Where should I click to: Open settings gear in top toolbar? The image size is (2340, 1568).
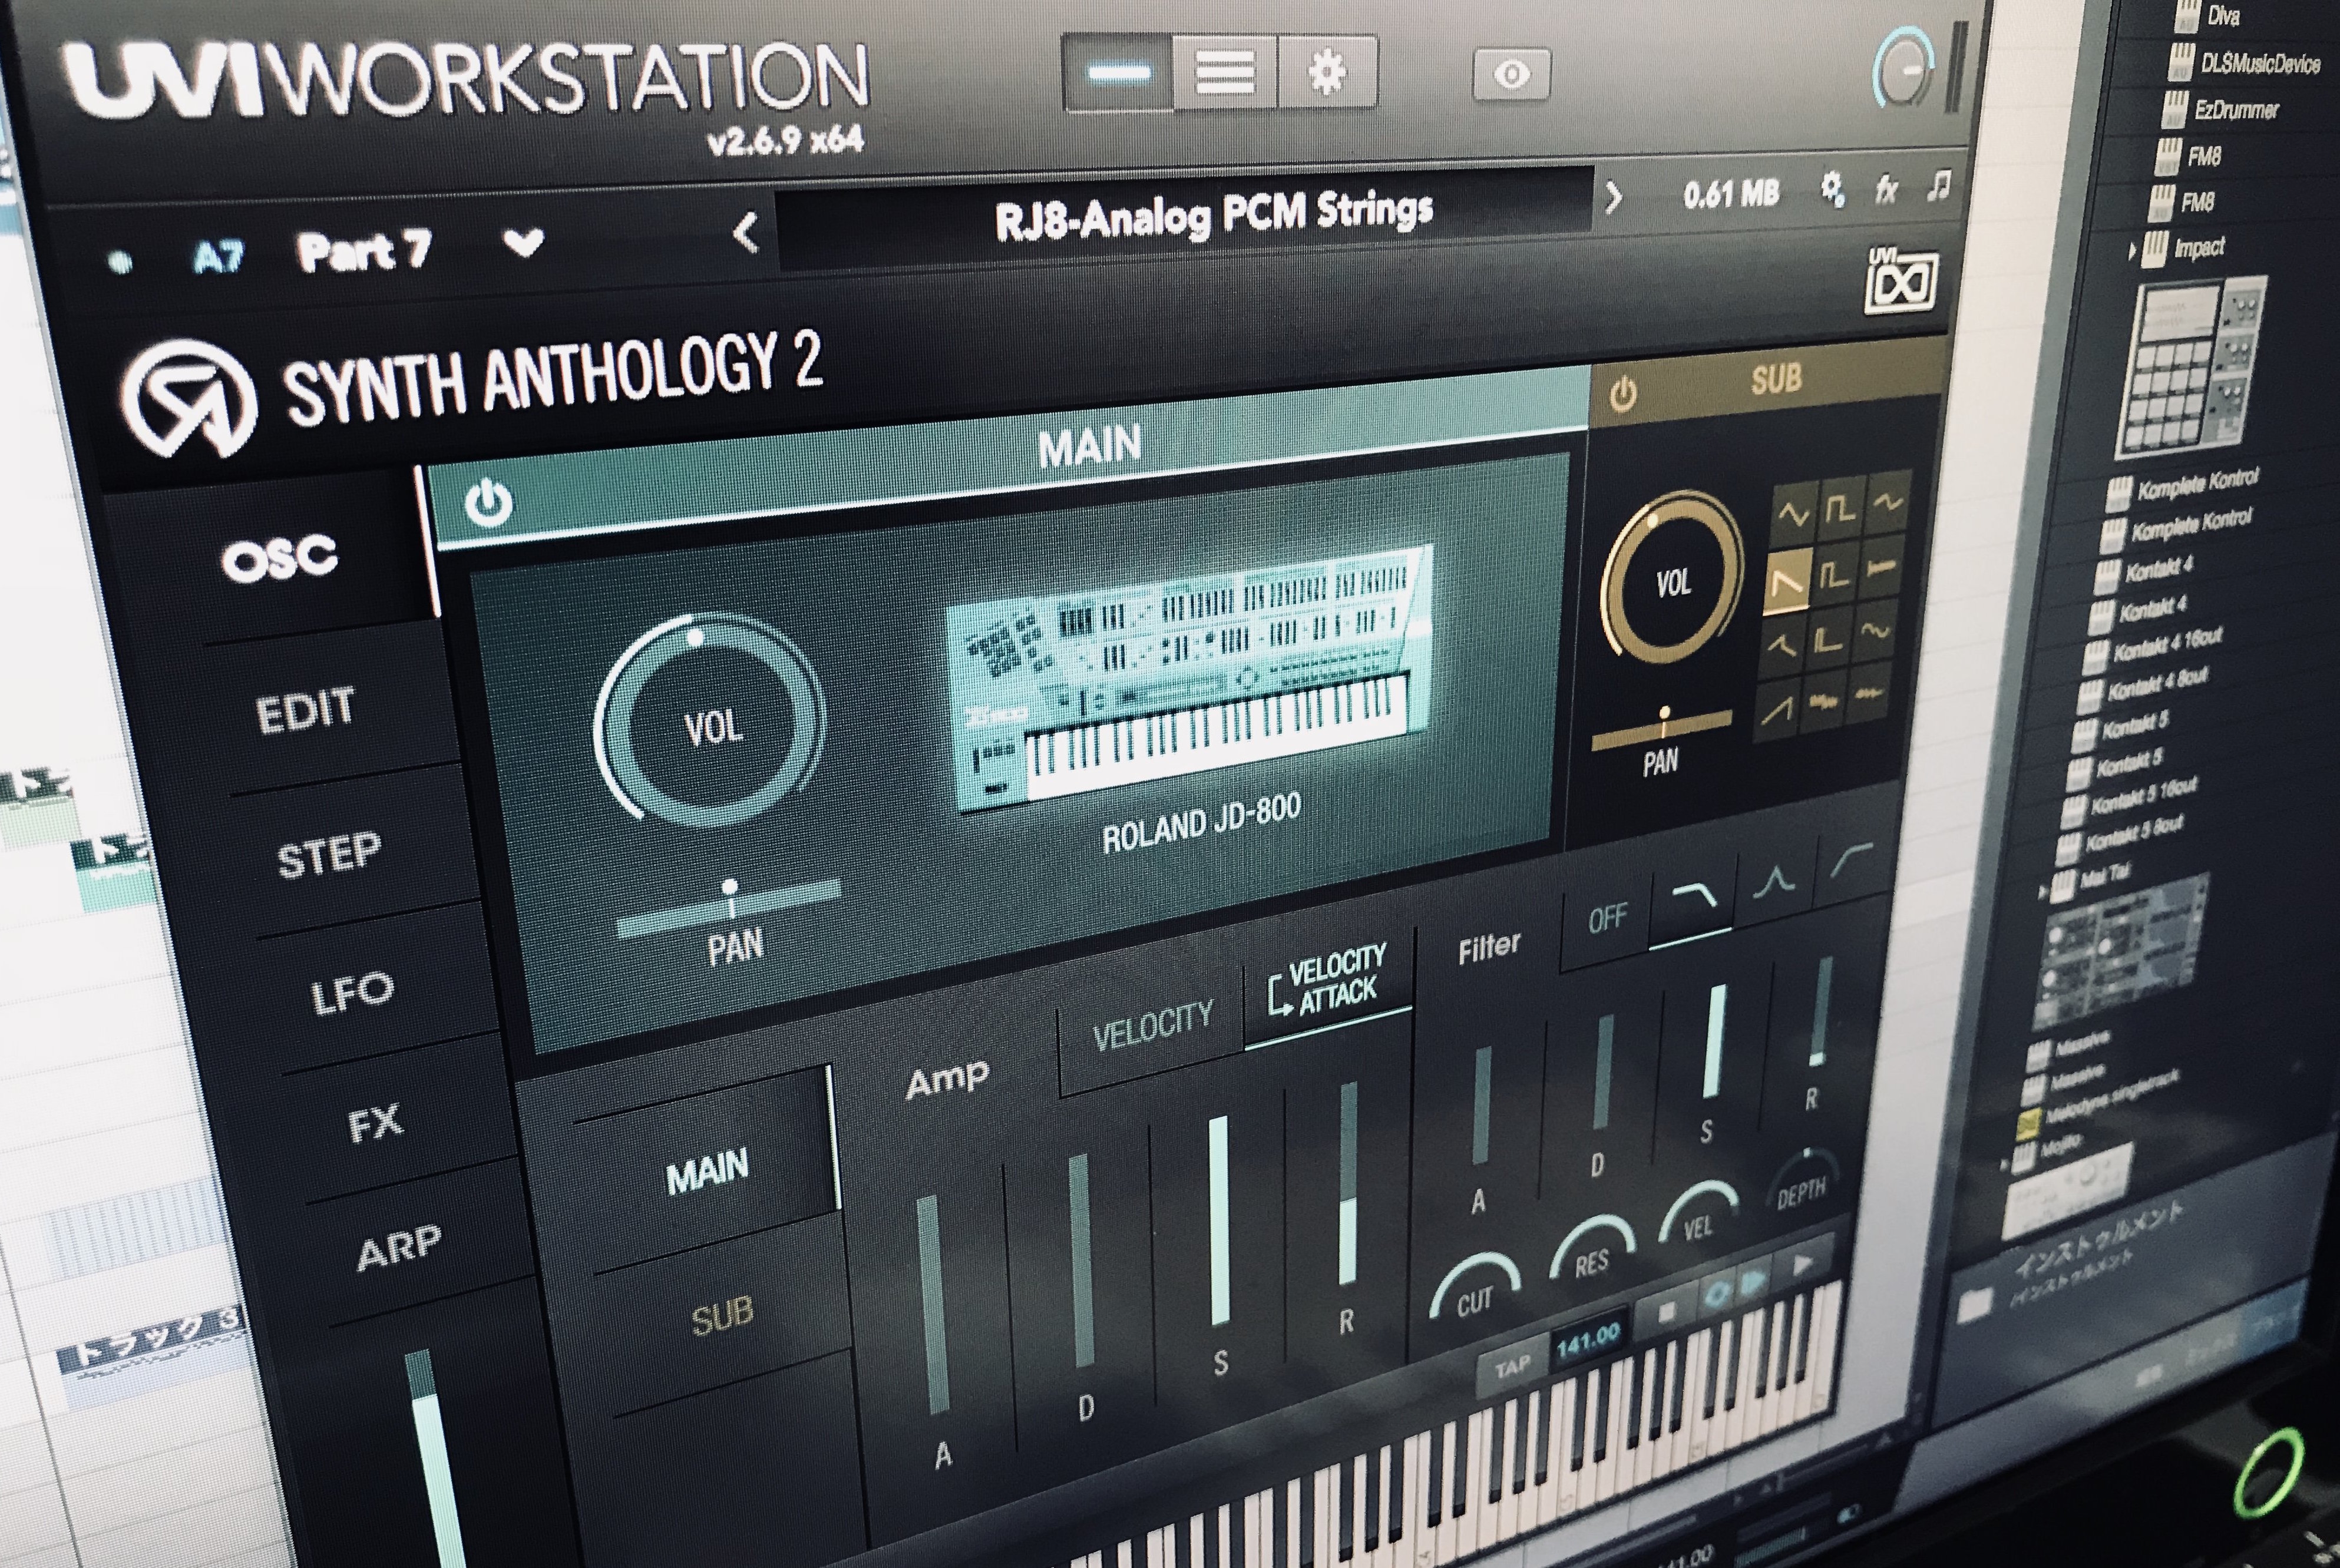(1327, 72)
